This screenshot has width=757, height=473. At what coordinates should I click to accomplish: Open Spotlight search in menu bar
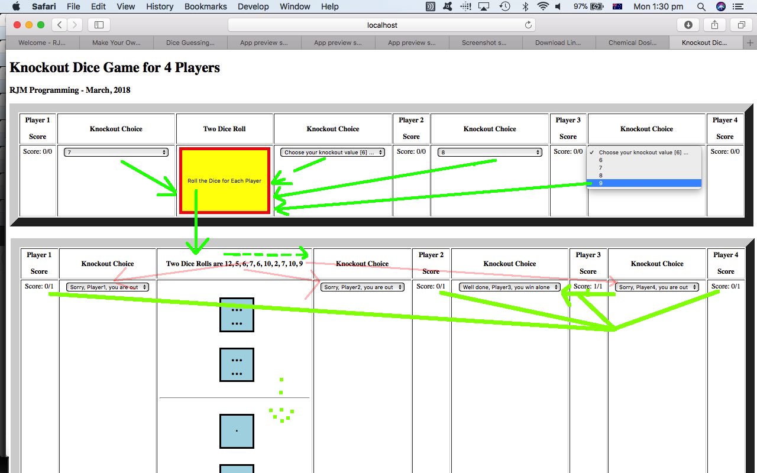click(x=701, y=7)
